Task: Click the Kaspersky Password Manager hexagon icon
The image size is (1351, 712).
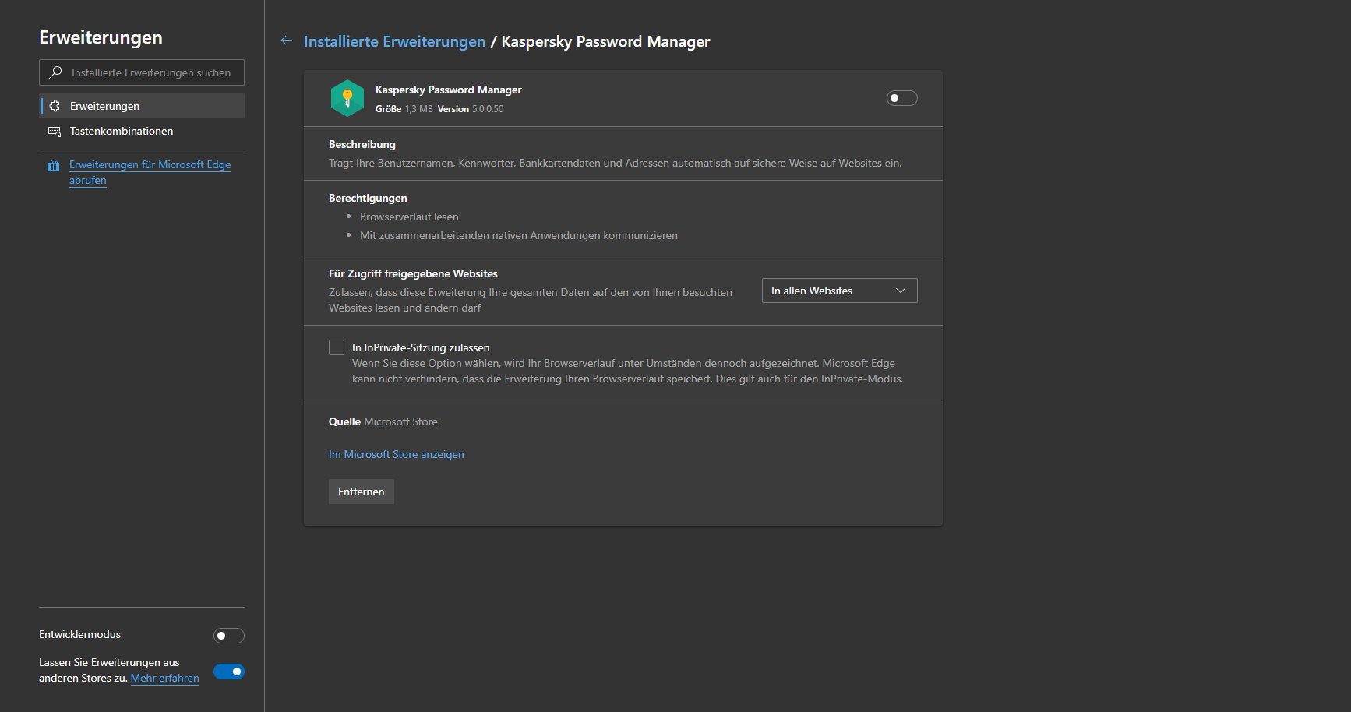Action: [x=347, y=98]
